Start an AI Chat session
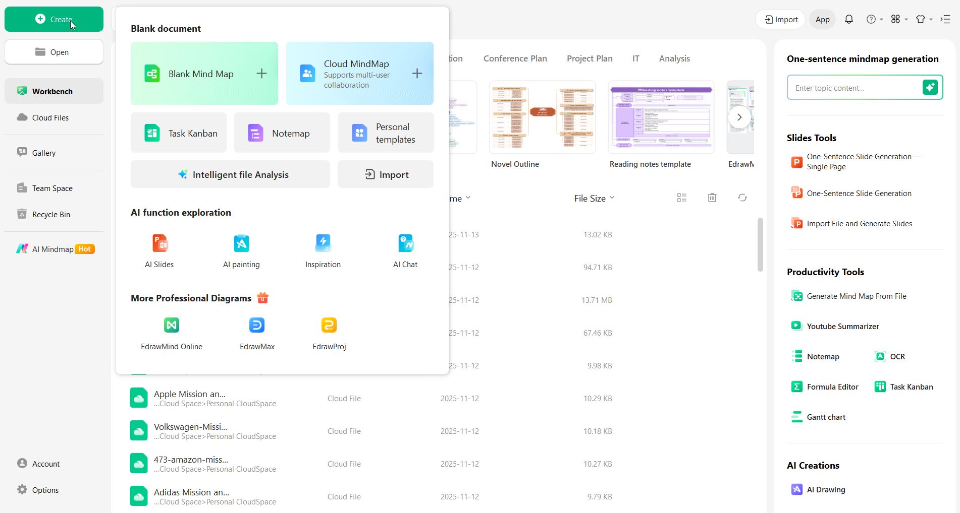960x513 pixels. 405,250
